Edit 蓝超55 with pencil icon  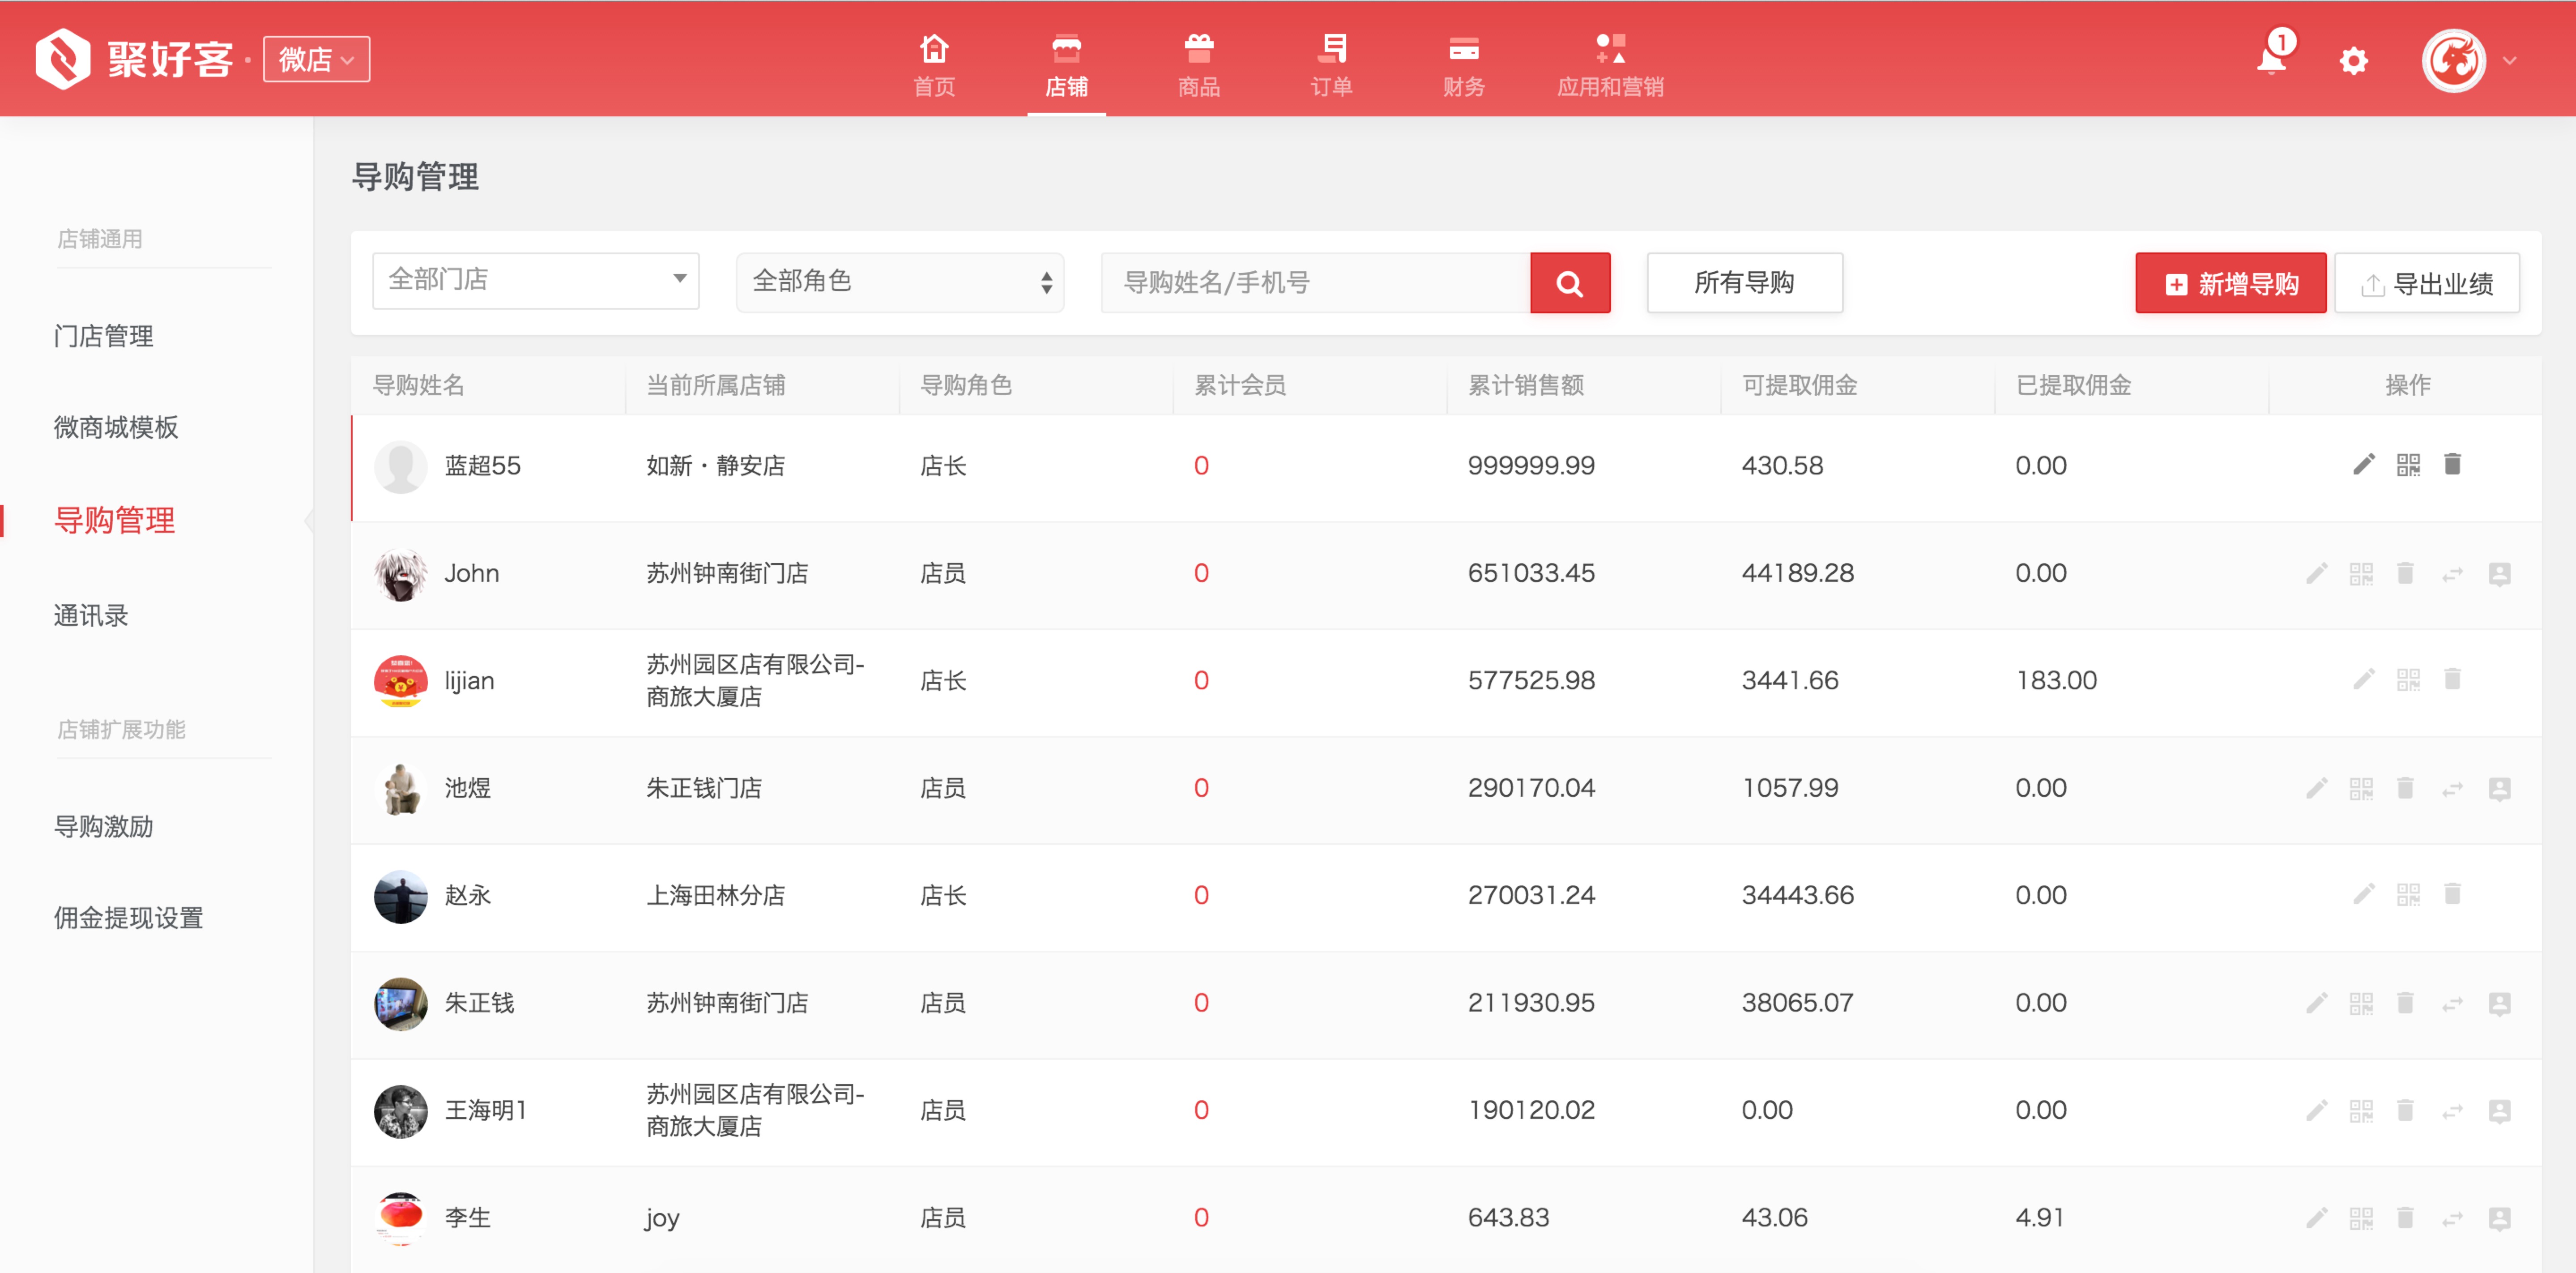coord(2363,464)
